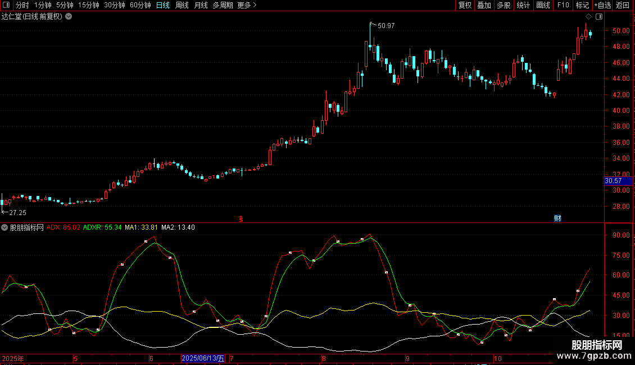Select the 月线 monthly tab
This screenshot has height=365, width=635.
(201, 5)
